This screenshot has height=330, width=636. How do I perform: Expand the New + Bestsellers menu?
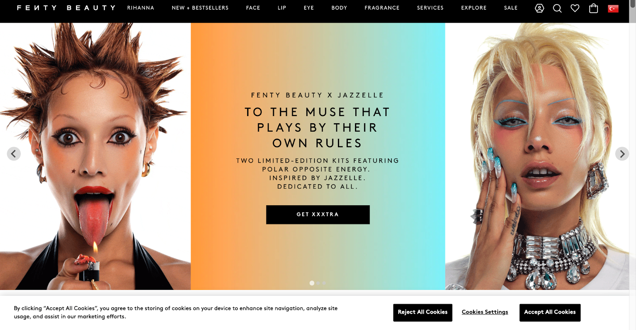coord(200,8)
